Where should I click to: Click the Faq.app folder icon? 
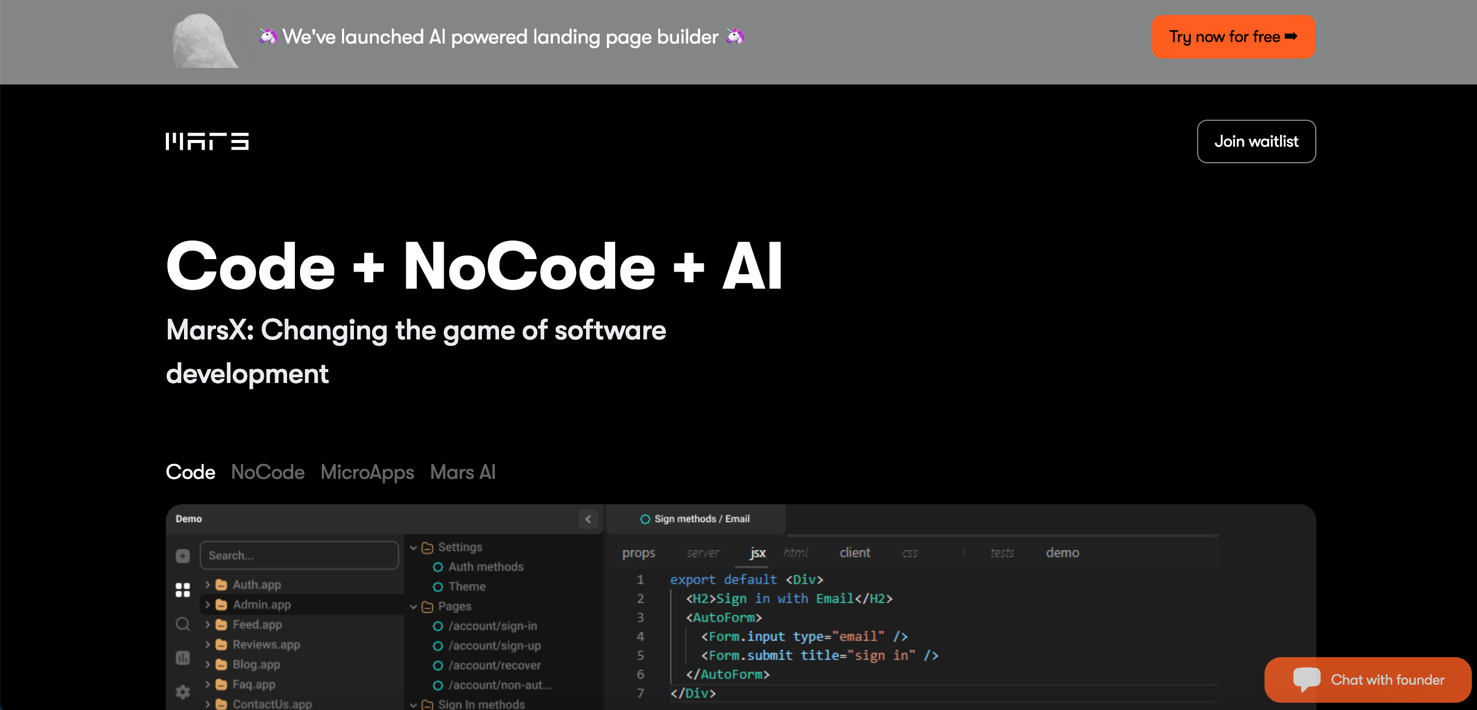221,684
